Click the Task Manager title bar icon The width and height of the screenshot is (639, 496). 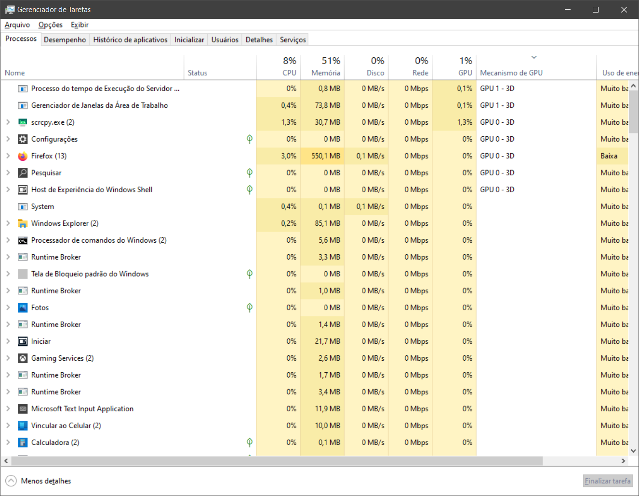[10, 10]
